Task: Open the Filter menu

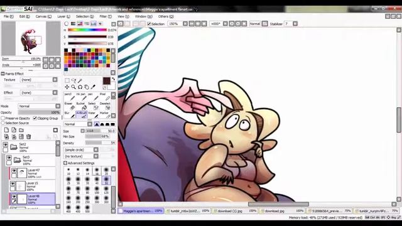Action: pyautogui.click(x=106, y=16)
